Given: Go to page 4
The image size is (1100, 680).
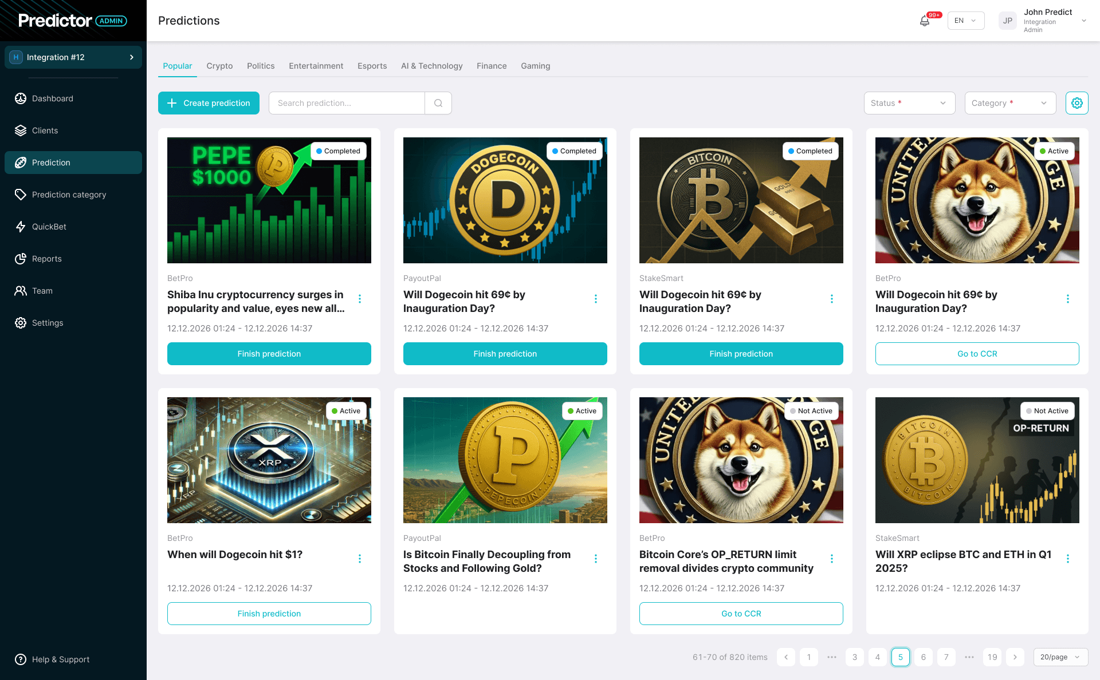Looking at the screenshot, I should [878, 657].
